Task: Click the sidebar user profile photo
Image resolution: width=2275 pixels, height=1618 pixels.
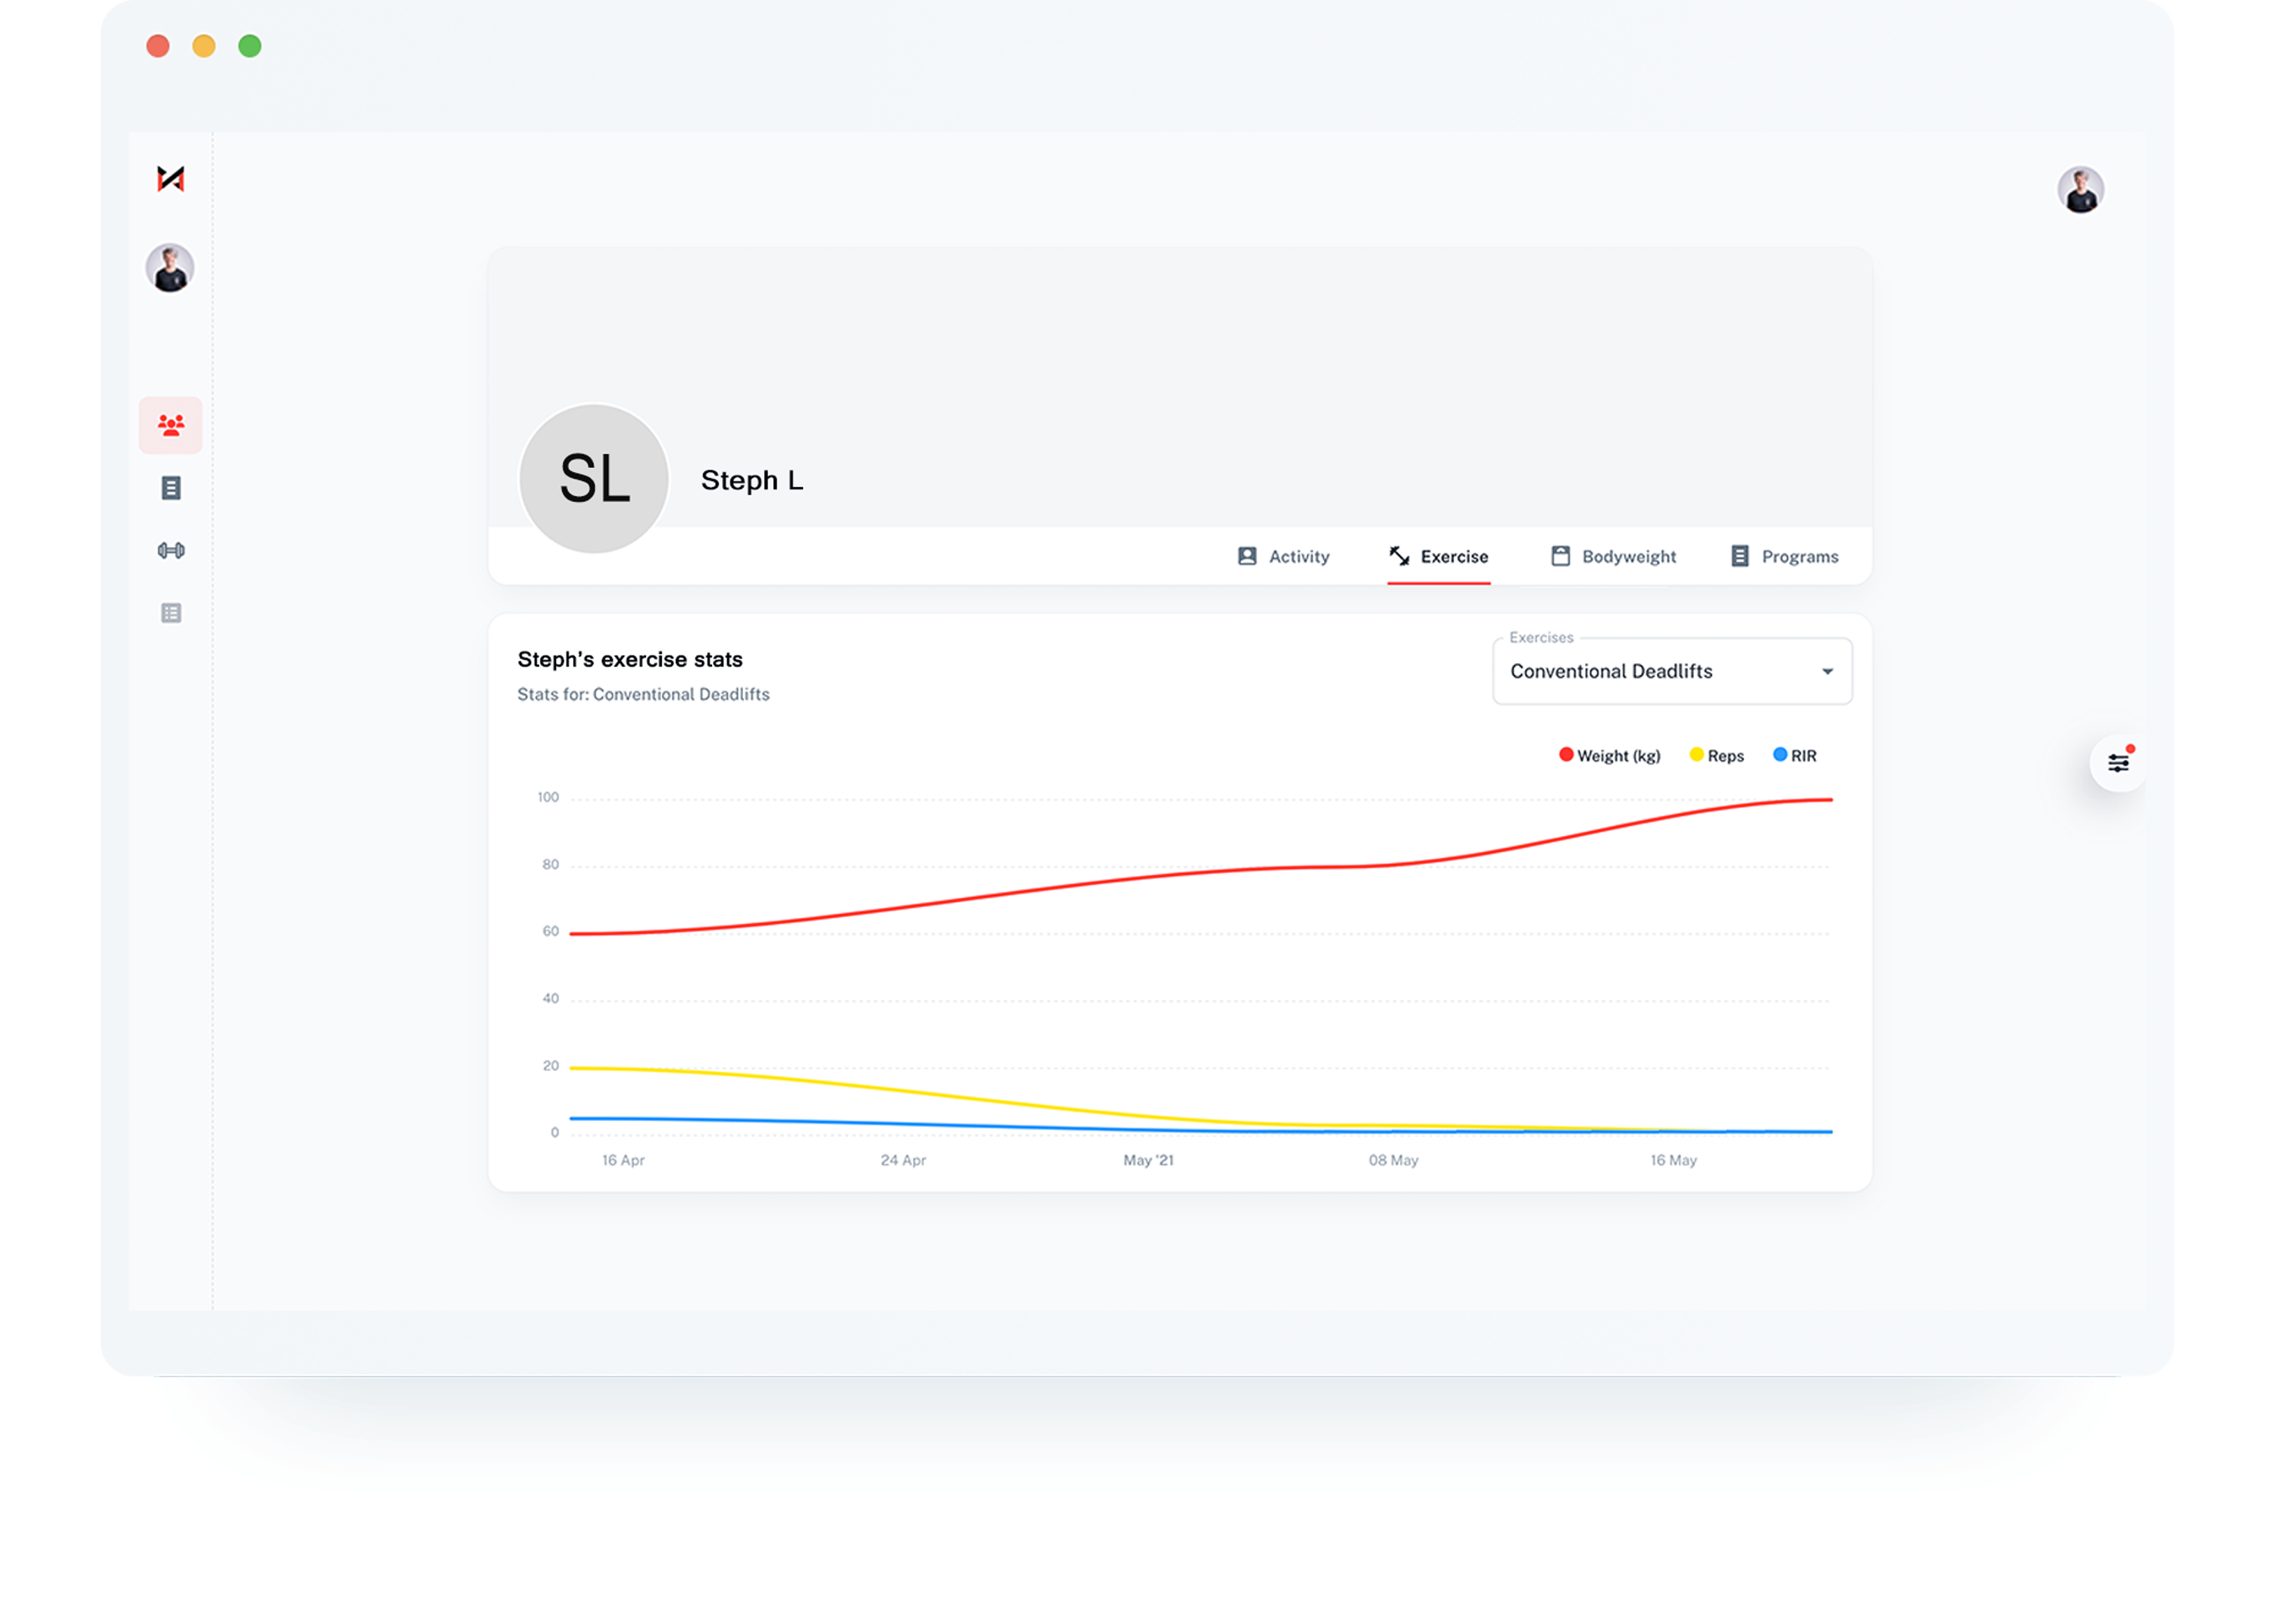Action: [169, 268]
